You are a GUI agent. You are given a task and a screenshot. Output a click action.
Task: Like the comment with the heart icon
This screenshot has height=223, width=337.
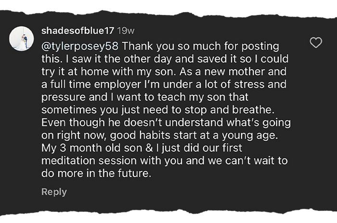coord(315,43)
